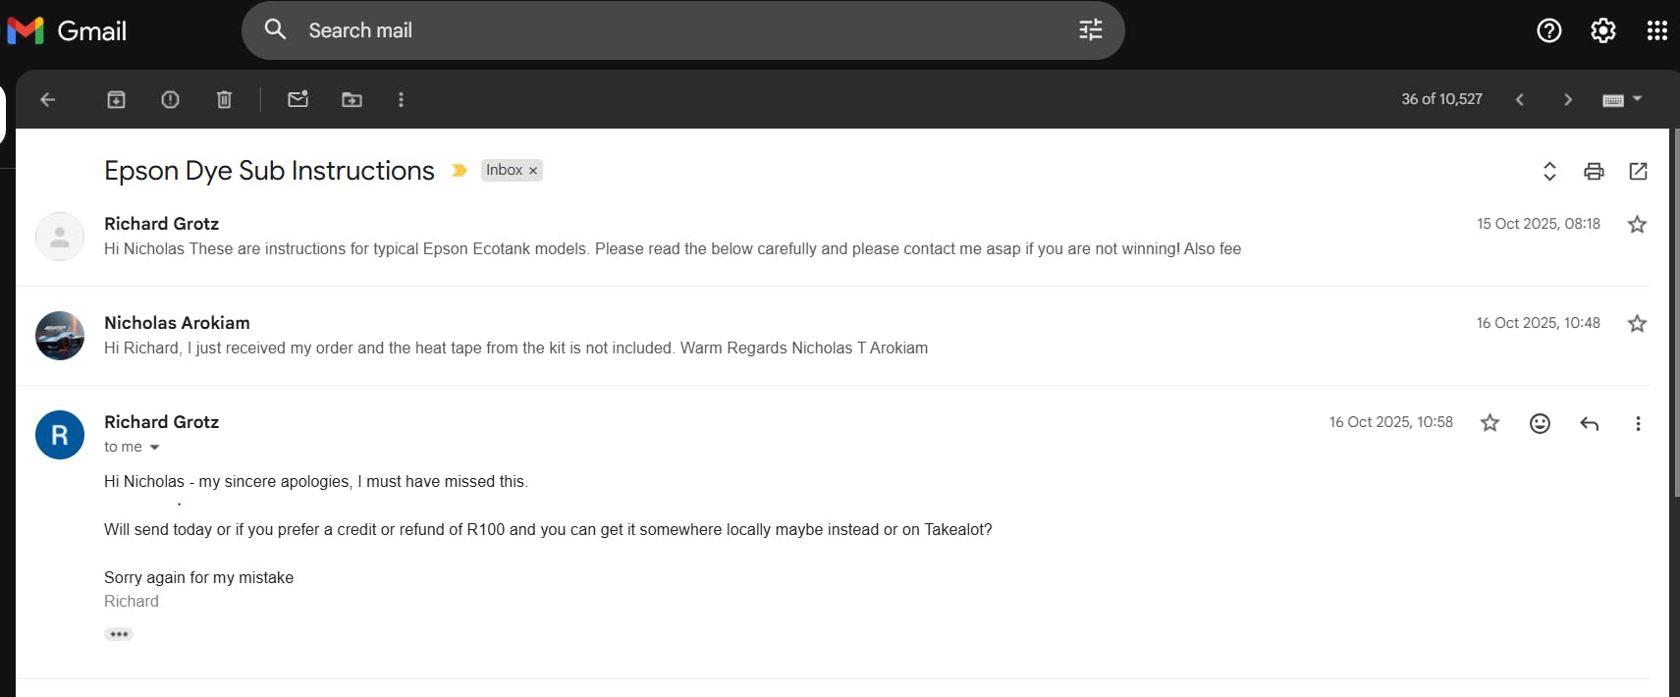This screenshot has height=697, width=1680.
Task: Archive this email conversation
Action: coord(116,99)
